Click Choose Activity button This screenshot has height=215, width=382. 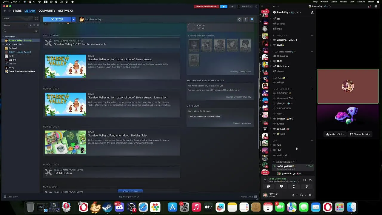(360, 134)
